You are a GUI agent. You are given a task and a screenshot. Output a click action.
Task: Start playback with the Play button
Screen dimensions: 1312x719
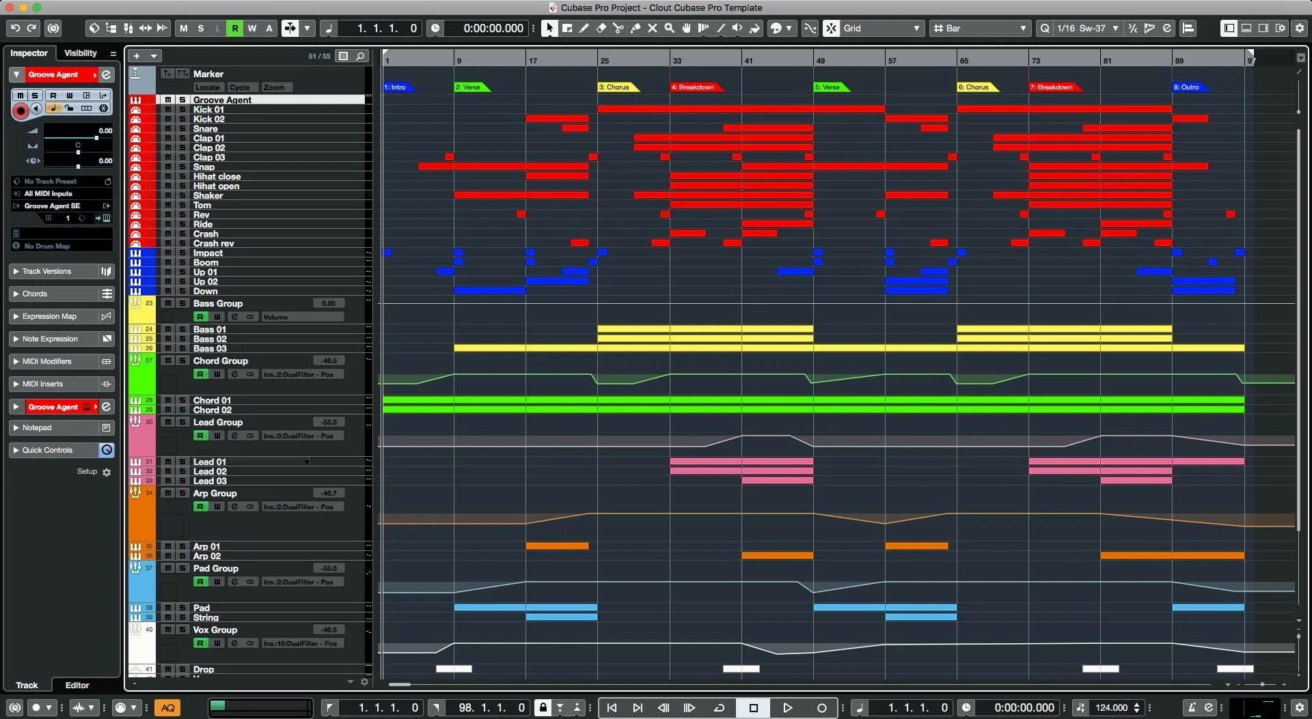point(787,707)
